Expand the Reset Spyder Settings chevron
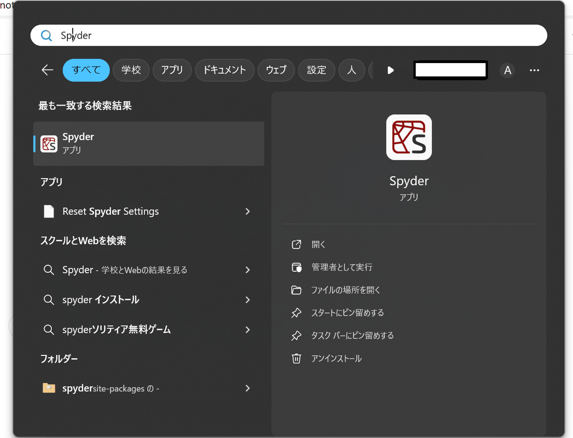 [x=247, y=211]
